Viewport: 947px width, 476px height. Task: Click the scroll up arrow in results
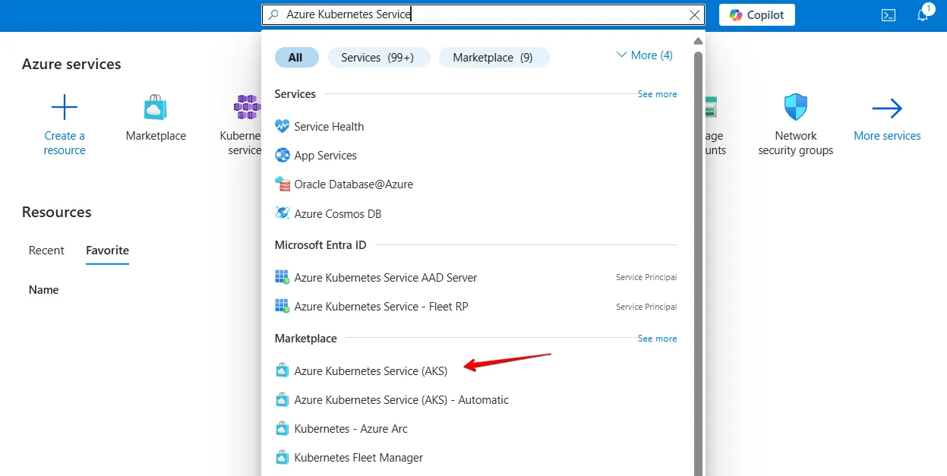(x=698, y=41)
